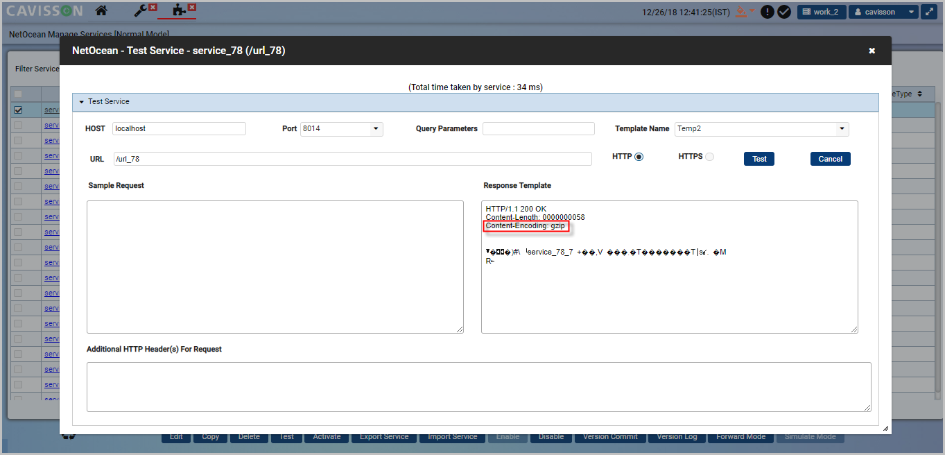Focus the Additional HTTP Header(s) text area
Image resolution: width=945 pixels, height=455 pixels.
pyautogui.click(x=479, y=387)
